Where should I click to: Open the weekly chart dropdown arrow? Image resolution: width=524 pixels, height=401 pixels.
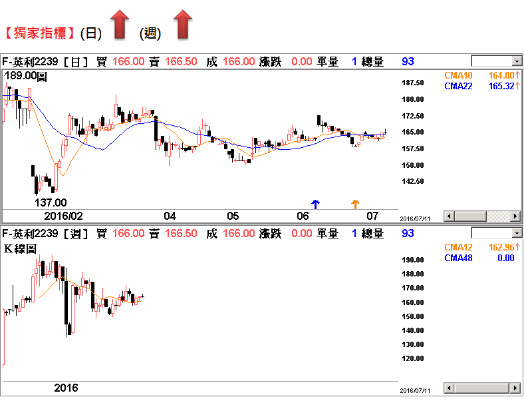coord(517,233)
